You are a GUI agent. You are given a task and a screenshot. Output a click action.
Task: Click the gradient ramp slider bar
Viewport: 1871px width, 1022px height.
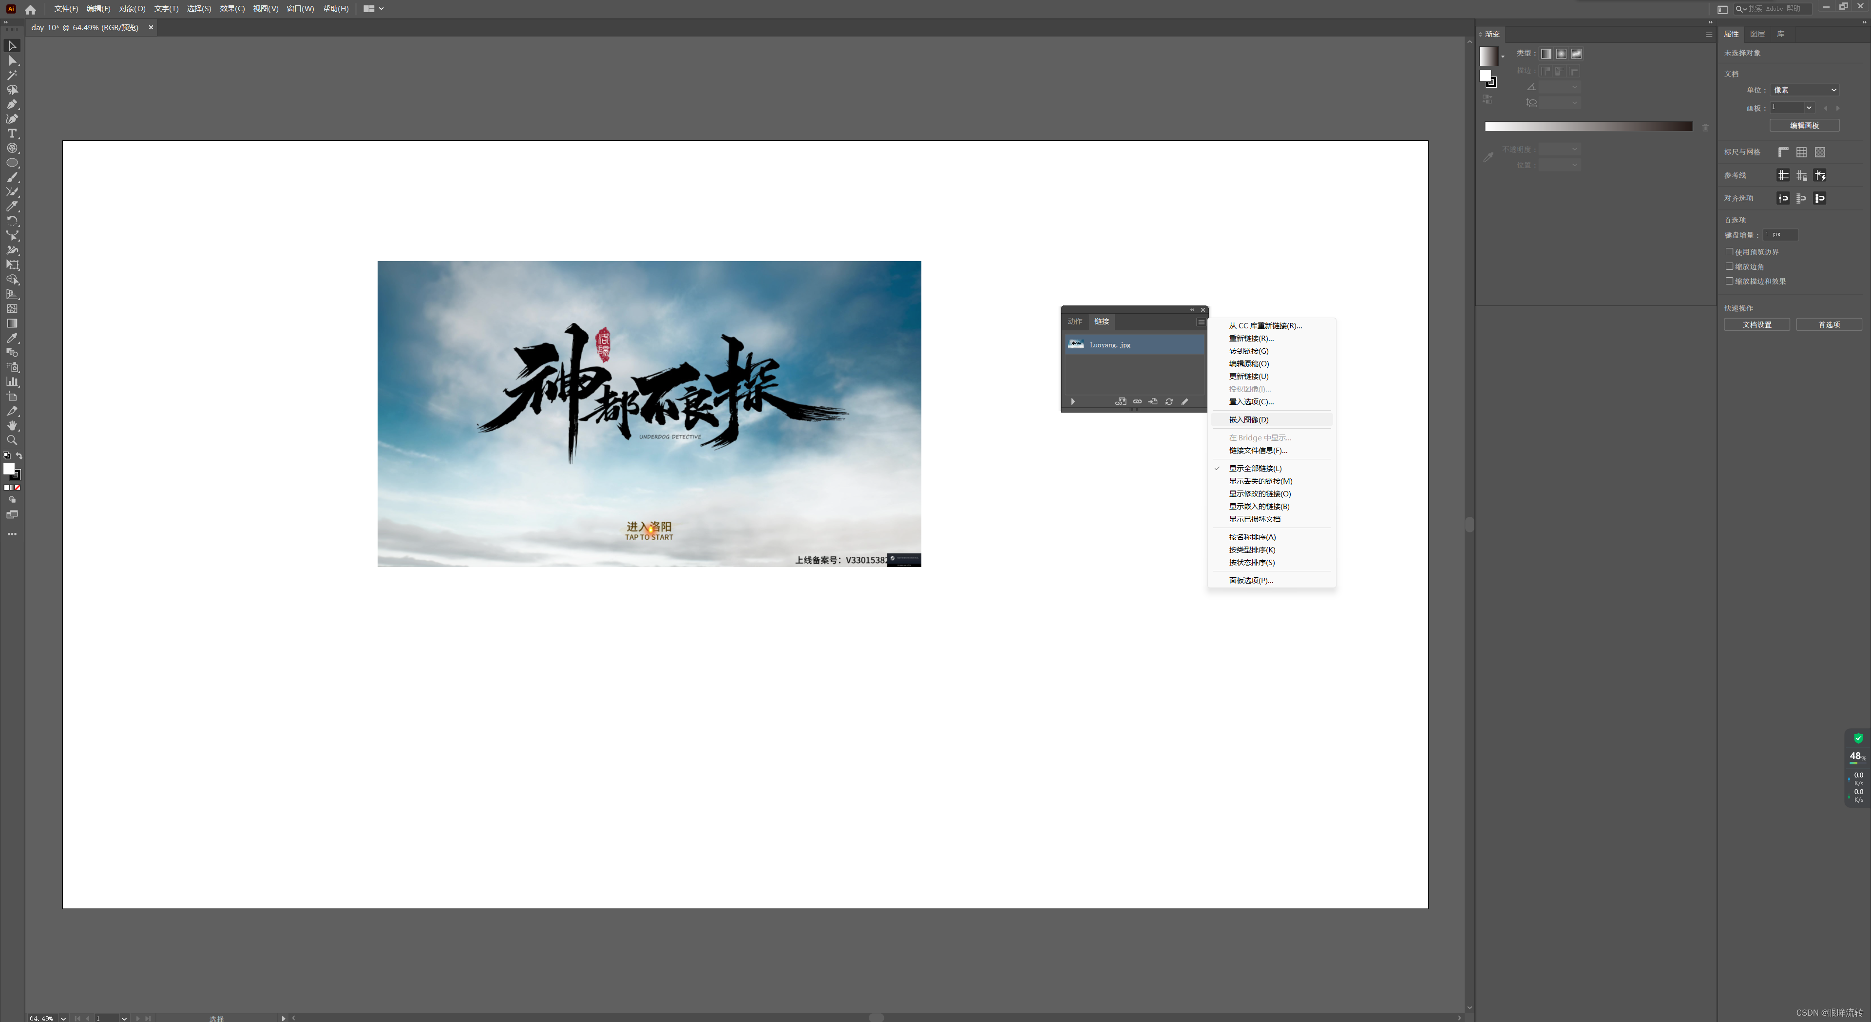1588,126
